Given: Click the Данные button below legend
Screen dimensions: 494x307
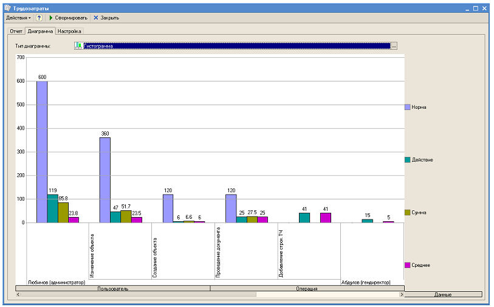Looking at the screenshot, I should pos(443,294).
